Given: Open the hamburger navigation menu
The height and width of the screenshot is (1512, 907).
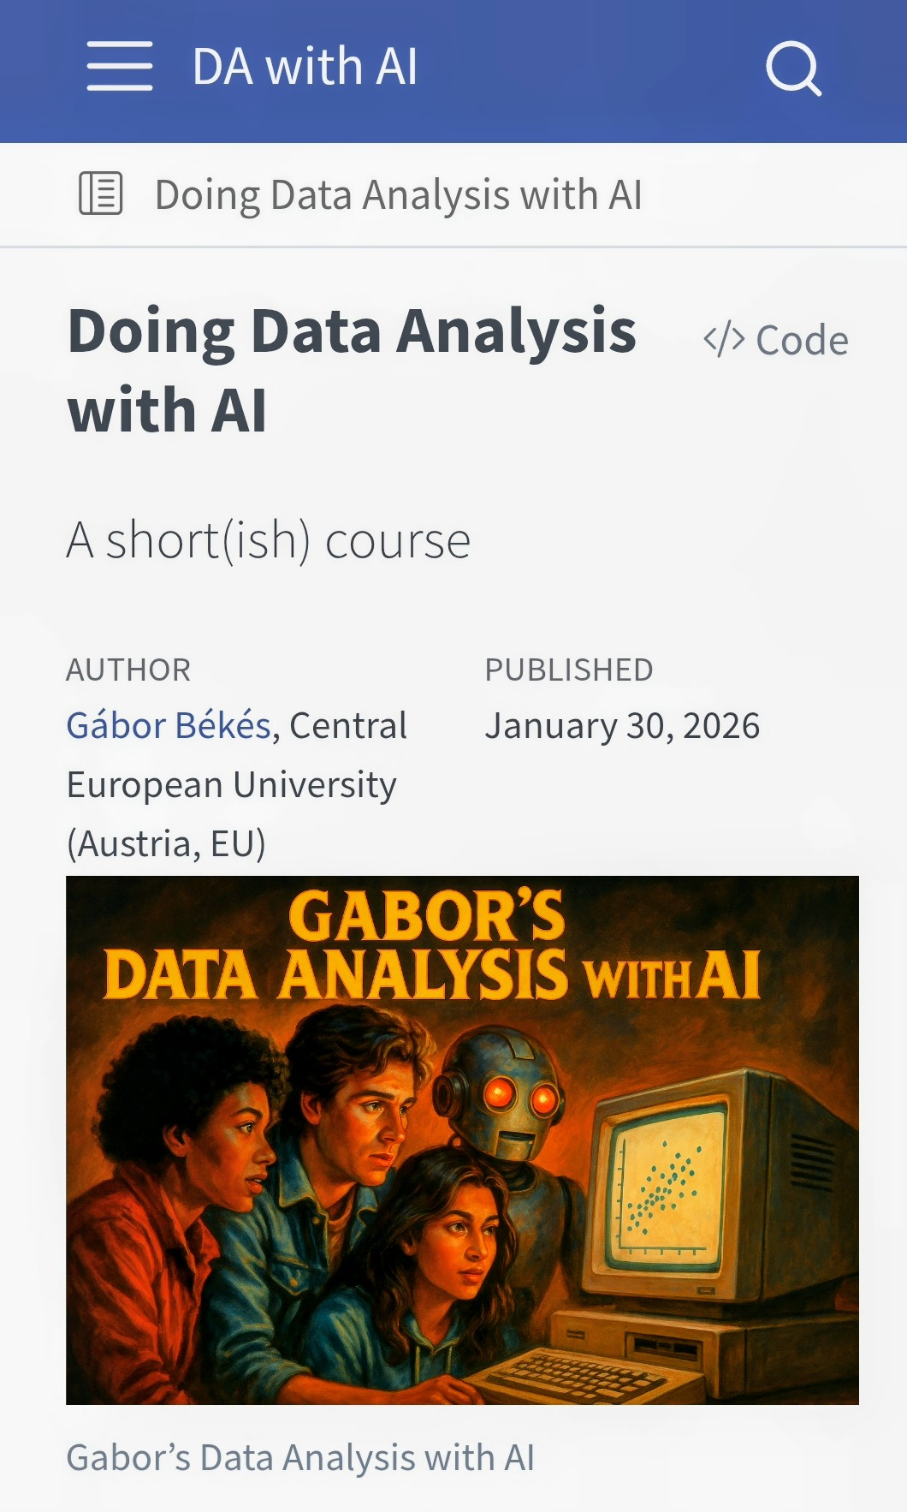Looking at the screenshot, I should 120,67.
